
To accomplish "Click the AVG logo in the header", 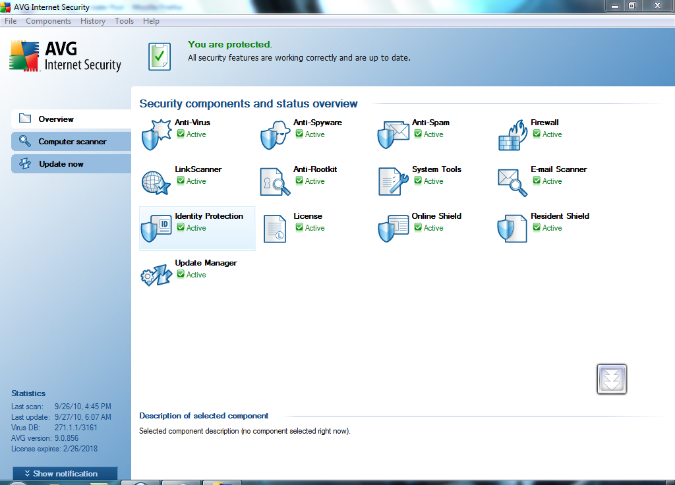I will (x=65, y=56).
